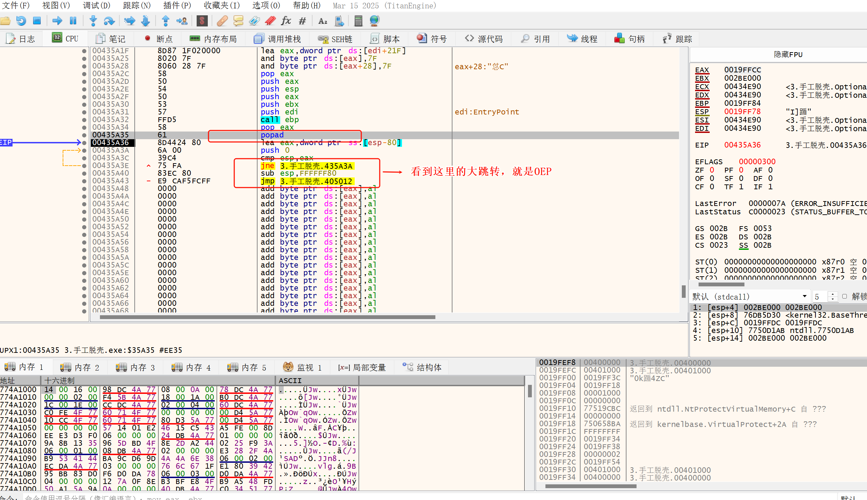Screen dimensions: 867x500
Task: Toggle breakpoint dot at address 00435A43
Action: click(84, 181)
